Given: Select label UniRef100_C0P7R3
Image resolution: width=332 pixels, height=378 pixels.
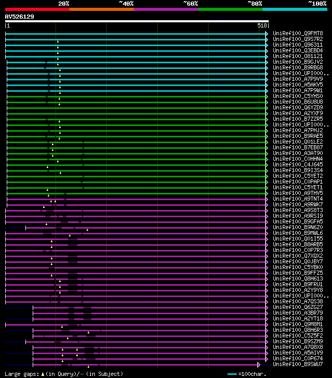Looking at the screenshot, I should coord(298,250).
